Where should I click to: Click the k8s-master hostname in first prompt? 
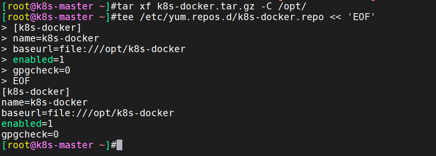[65, 7]
